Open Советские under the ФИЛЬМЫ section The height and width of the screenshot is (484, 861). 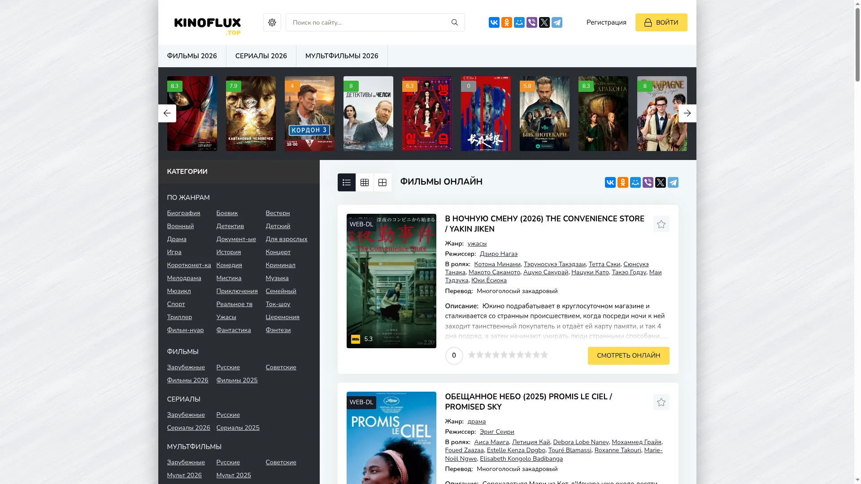pyautogui.click(x=281, y=367)
